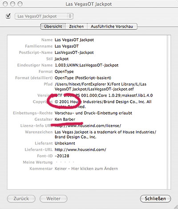The height and width of the screenshot is (209, 178).
Task: Click the Zurück button
Action: pyautogui.click(x=21, y=199)
